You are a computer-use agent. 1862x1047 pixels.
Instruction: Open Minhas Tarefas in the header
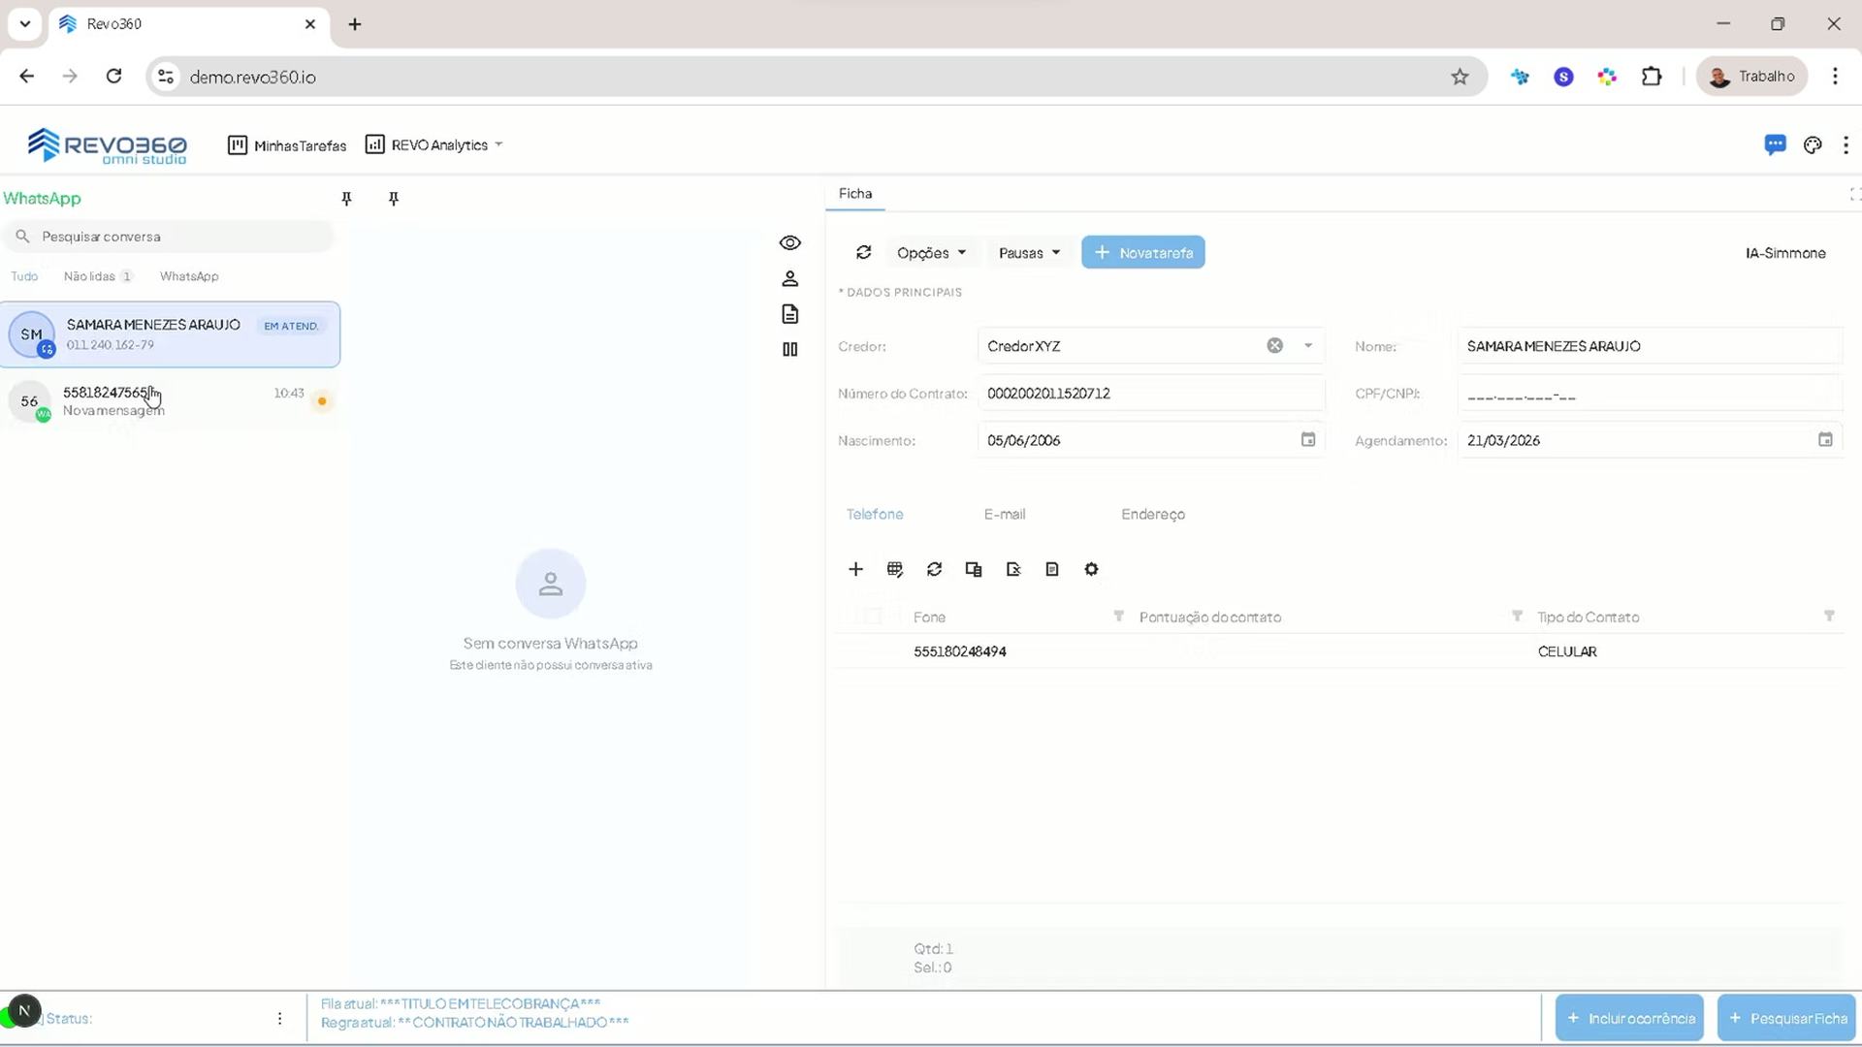[287, 145]
